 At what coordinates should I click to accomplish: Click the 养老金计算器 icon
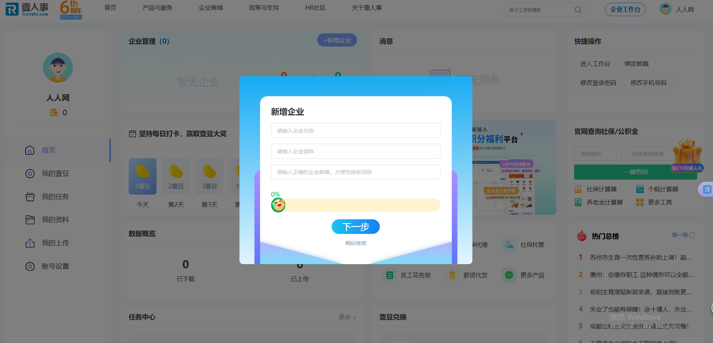(x=578, y=202)
